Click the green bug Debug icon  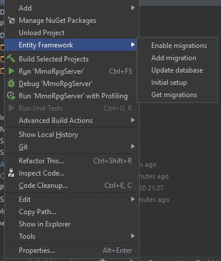(x=11, y=84)
